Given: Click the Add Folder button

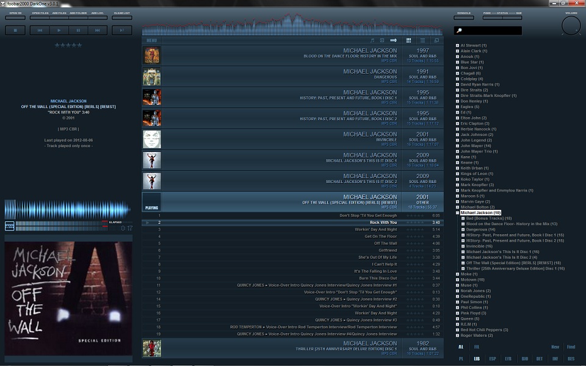Looking at the screenshot, I should tap(78, 17).
